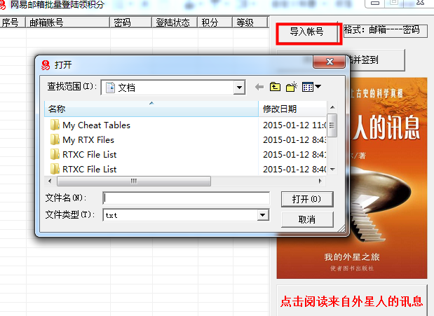Click the back arrow in Open dialog
Viewport: 434px width, 316px height.
tap(259, 87)
